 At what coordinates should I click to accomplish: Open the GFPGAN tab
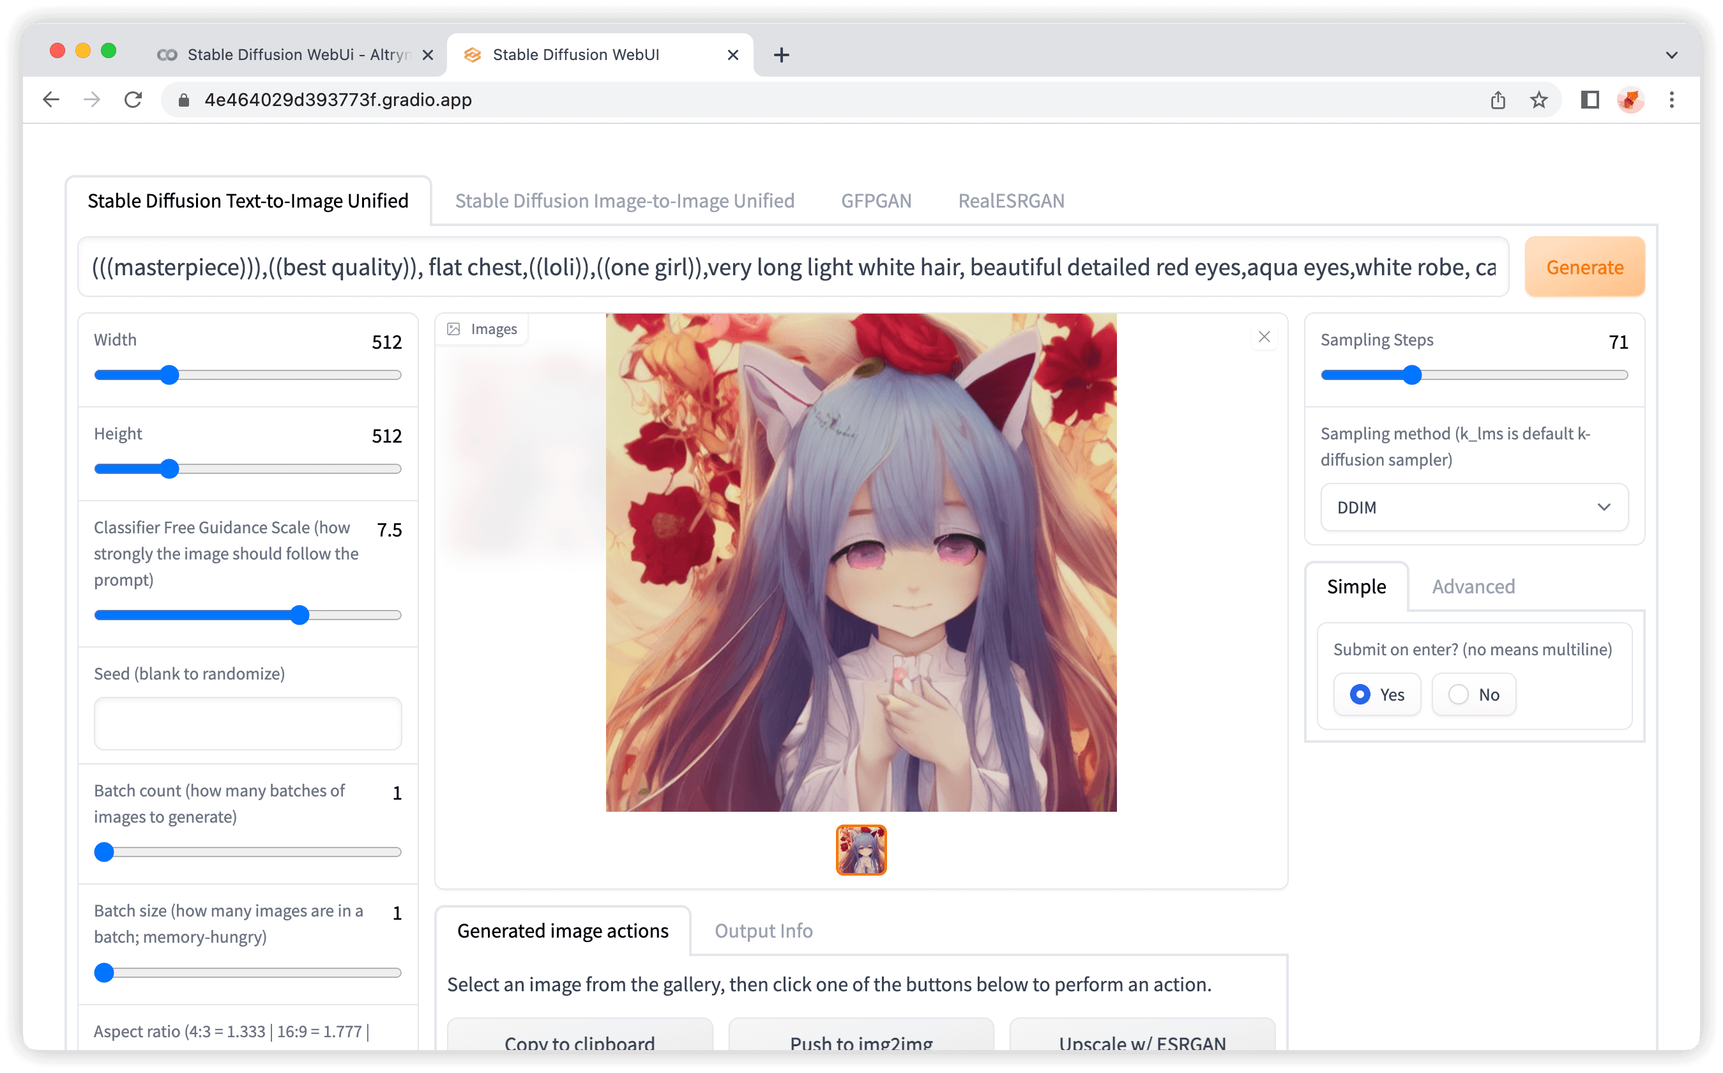876,201
